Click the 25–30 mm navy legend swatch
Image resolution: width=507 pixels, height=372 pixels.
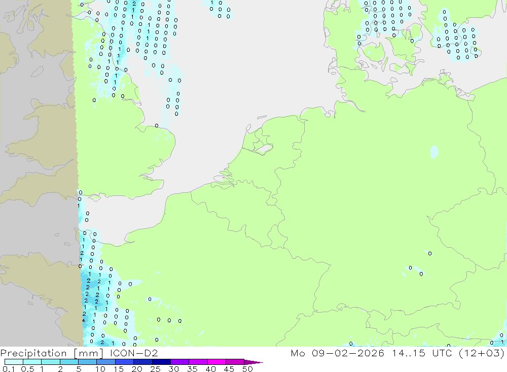click(161, 362)
